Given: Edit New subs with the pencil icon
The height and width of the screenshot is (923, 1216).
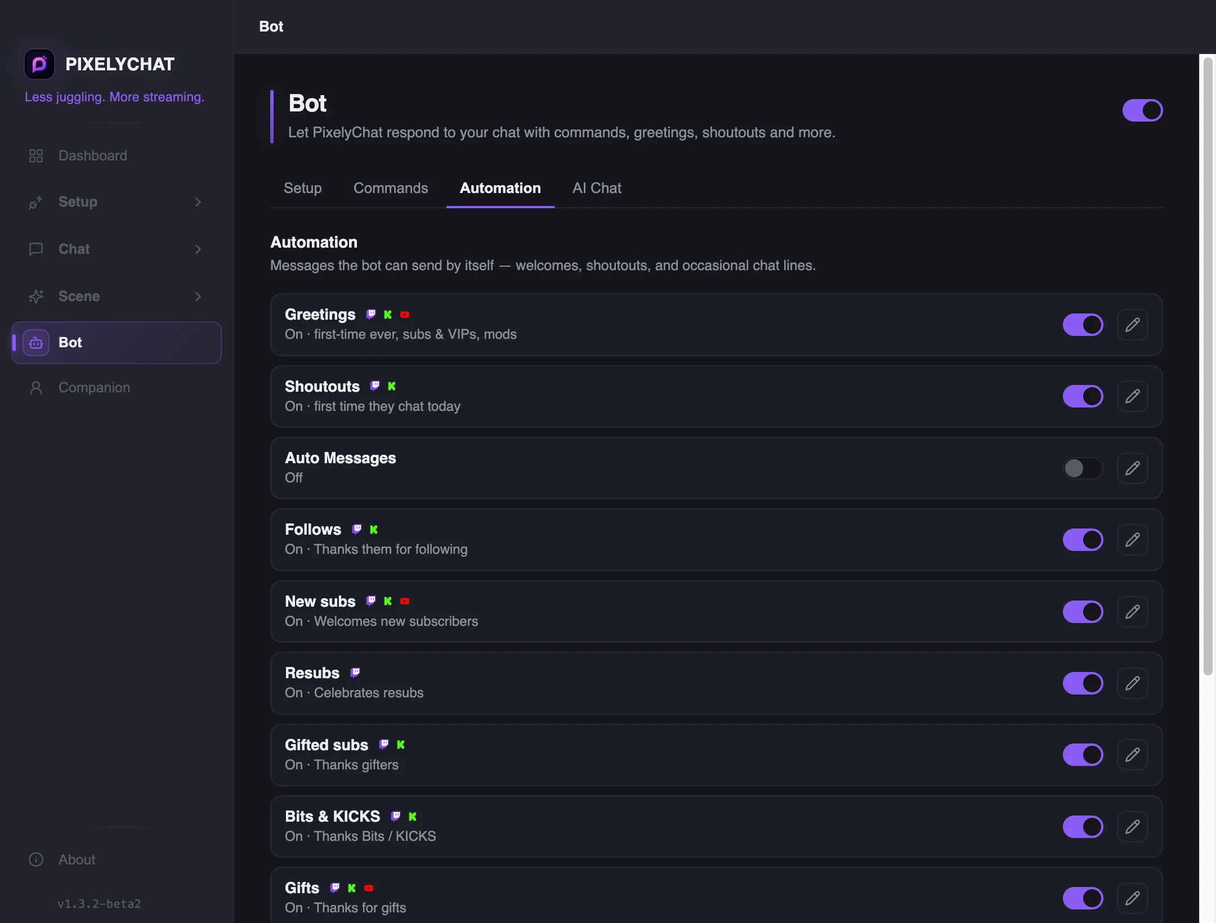Looking at the screenshot, I should [x=1133, y=612].
